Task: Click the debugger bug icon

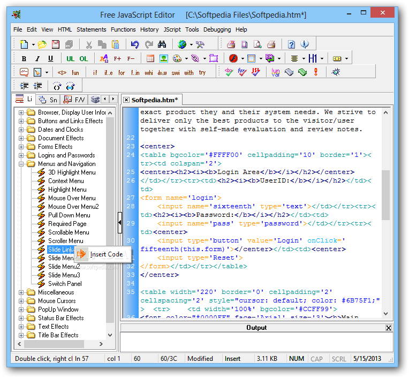Action: click(336, 72)
